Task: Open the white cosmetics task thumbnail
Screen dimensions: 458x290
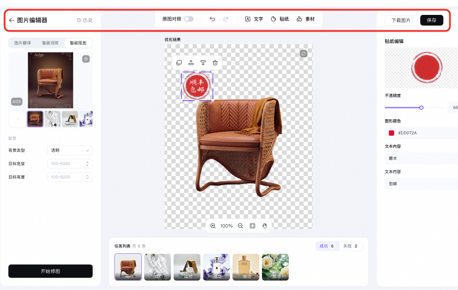Action: [157, 267]
